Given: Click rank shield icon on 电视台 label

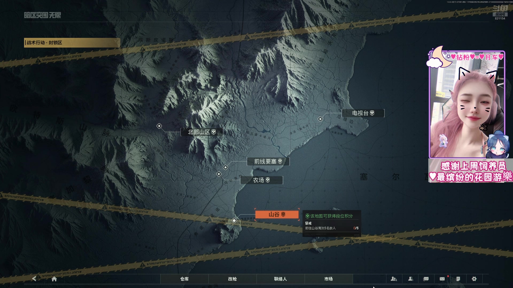Looking at the screenshot, I should pyautogui.click(x=372, y=113).
